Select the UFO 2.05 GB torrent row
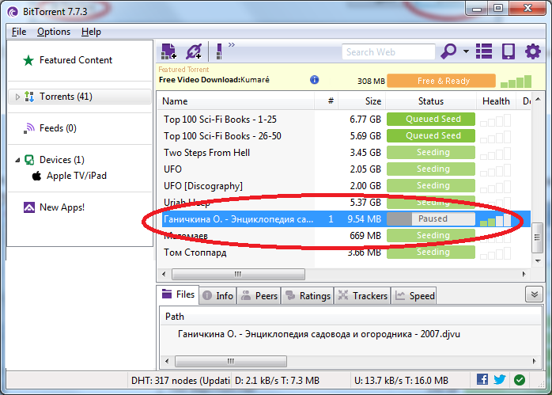The width and height of the screenshot is (552, 395). click(343, 169)
